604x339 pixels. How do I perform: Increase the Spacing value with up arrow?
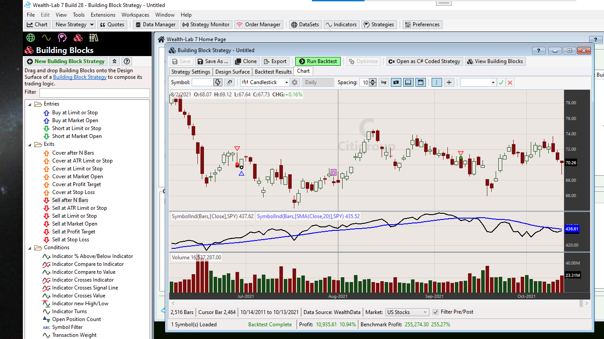click(x=372, y=80)
